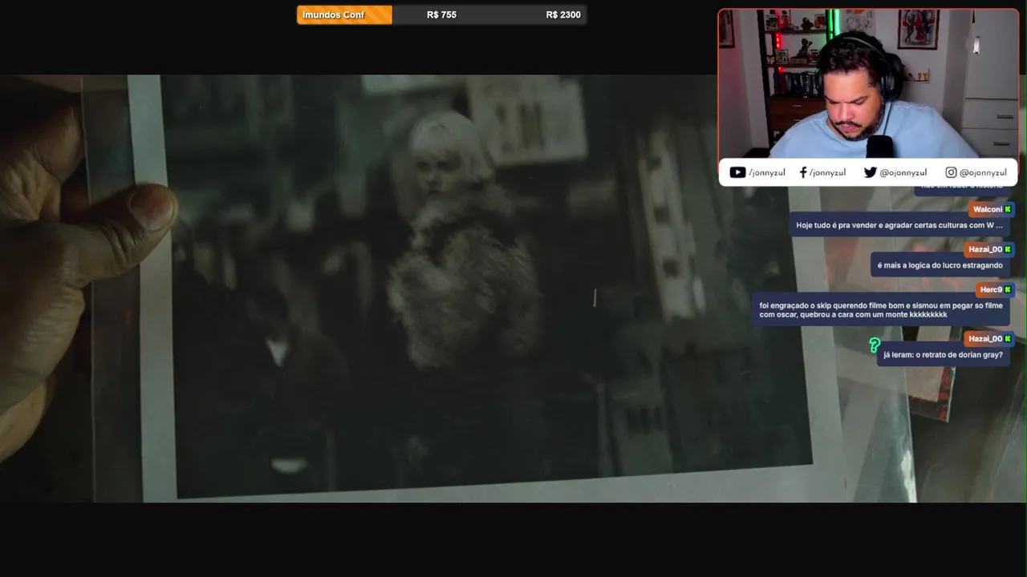Click the Hazai_00 username above the Dorian Gray question
The height and width of the screenshot is (577, 1027).
pos(985,338)
